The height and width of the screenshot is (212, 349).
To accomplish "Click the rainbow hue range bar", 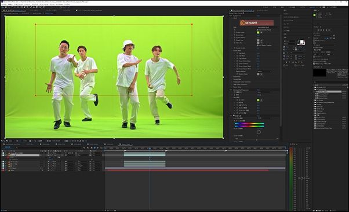I will [x=249, y=124].
